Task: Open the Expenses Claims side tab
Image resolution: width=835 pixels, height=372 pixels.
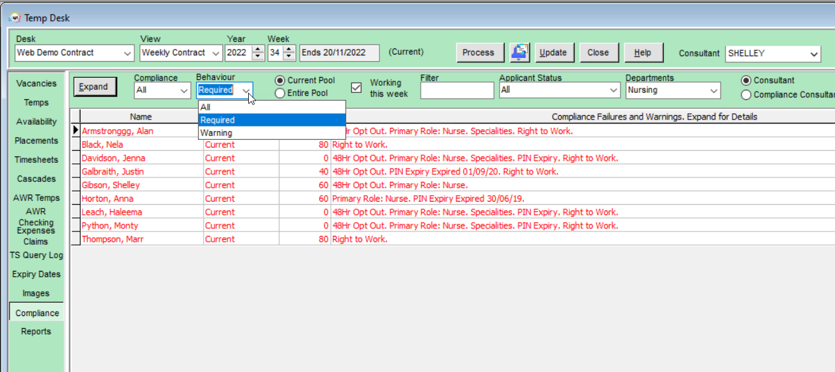Action: pos(36,236)
